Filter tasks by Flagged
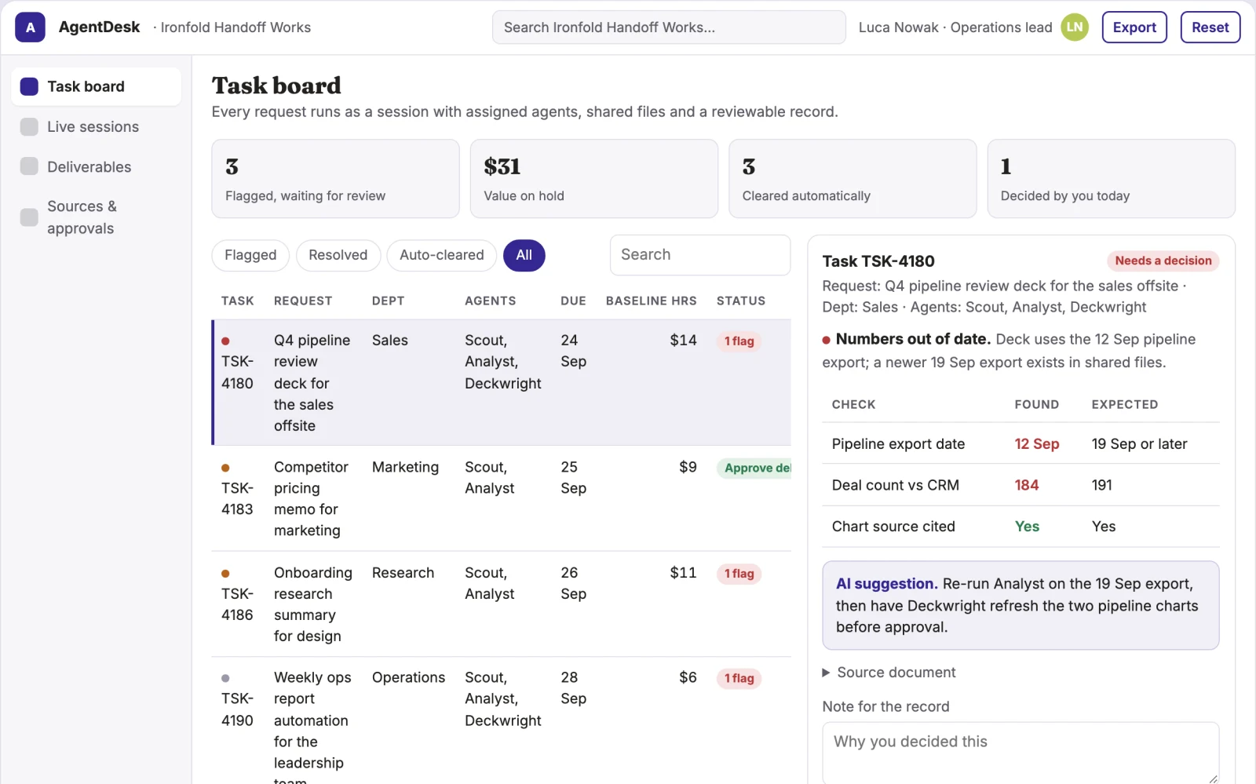The width and height of the screenshot is (1256, 784). [x=250, y=255]
